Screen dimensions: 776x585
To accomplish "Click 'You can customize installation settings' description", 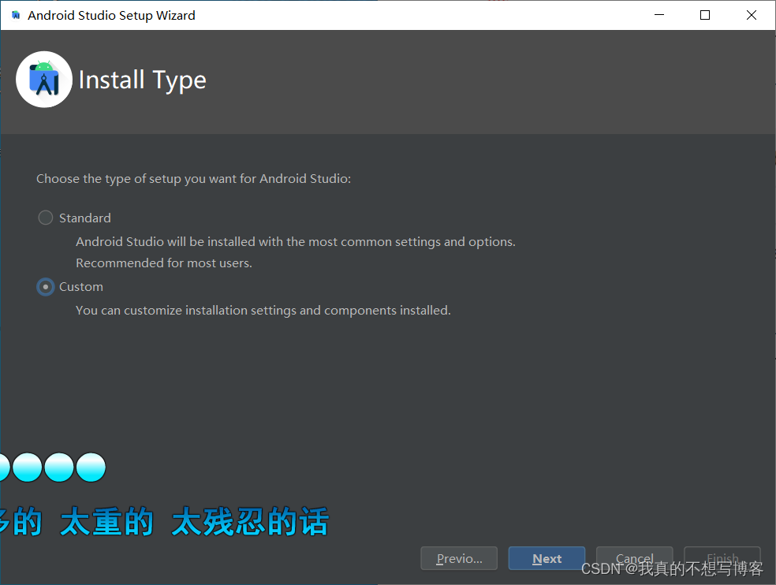I will pos(263,311).
